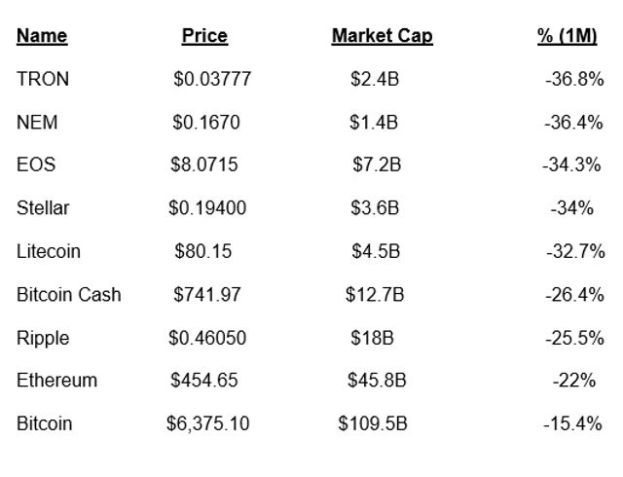The image size is (623, 477).
Task: Click the Market Cap column header
Action: click(x=382, y=37)
